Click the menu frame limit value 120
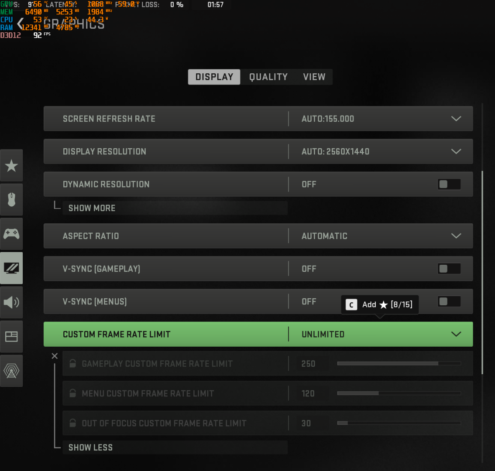 click(x=308, y=393)
